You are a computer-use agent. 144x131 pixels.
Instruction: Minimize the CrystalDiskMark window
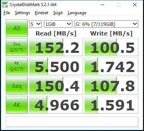pyautogui.click(x=103, y=5)
